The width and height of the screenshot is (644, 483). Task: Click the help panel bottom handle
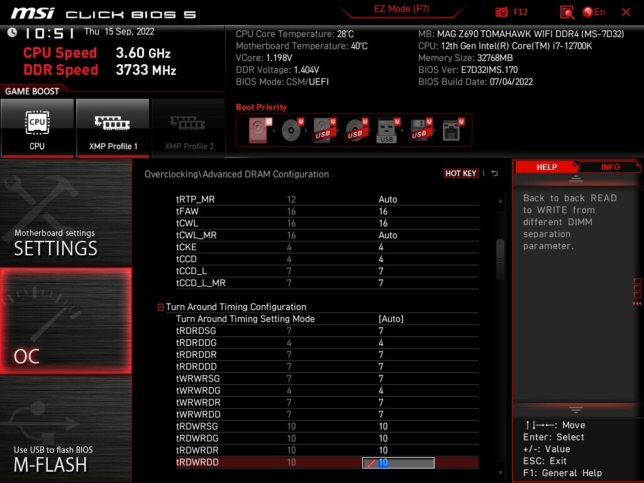click(x=576, y=410)
